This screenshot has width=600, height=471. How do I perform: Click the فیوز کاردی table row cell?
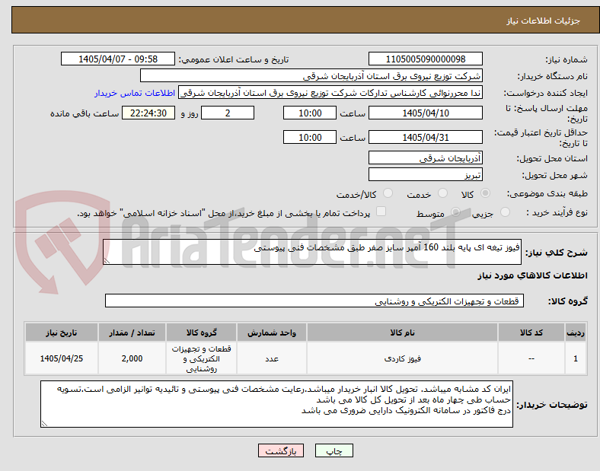(402, 358)
